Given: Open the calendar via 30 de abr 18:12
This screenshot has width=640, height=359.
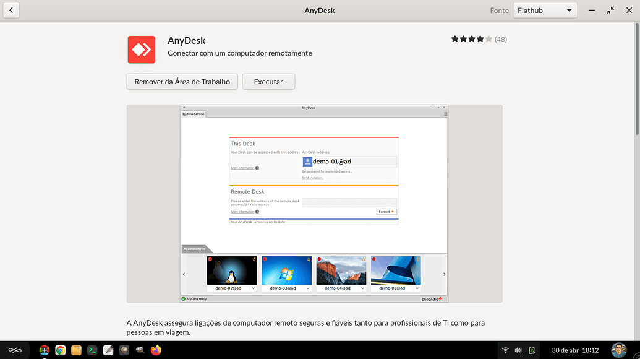Looking at the screenshot, I should pos(575,350).
